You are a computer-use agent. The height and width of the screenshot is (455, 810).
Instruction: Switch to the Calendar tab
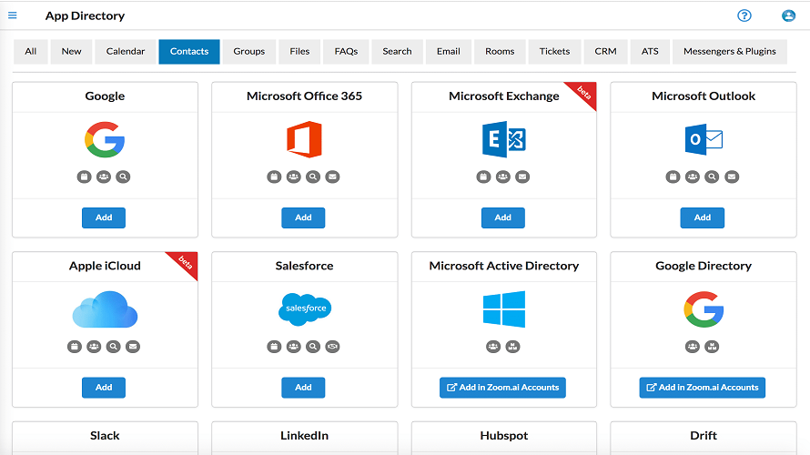coord(126,52)
